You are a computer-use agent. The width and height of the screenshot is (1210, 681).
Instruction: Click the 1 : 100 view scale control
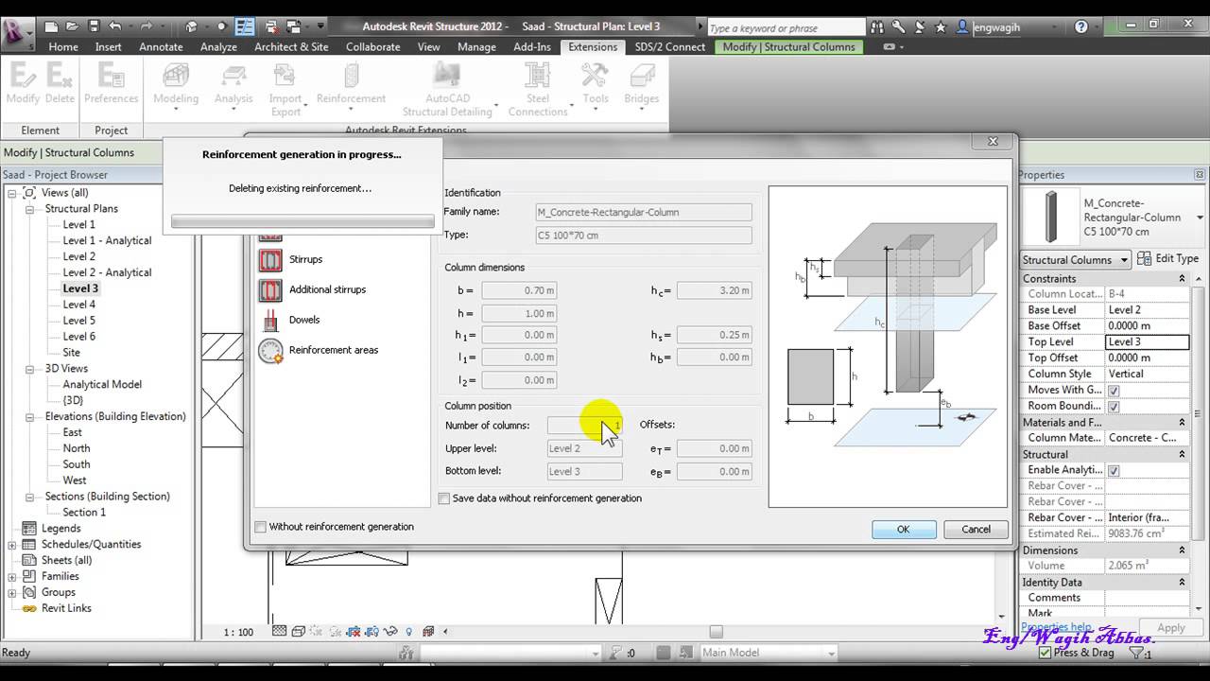click(238, 632)
